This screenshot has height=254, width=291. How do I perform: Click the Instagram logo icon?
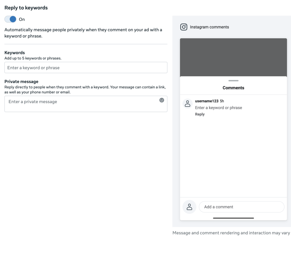tap(184, 27)
